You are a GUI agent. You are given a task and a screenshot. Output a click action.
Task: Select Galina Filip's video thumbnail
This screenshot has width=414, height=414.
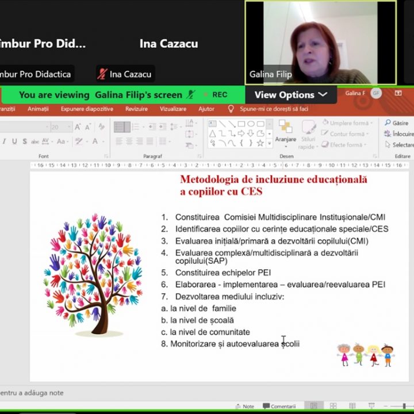tap(320, 43)
